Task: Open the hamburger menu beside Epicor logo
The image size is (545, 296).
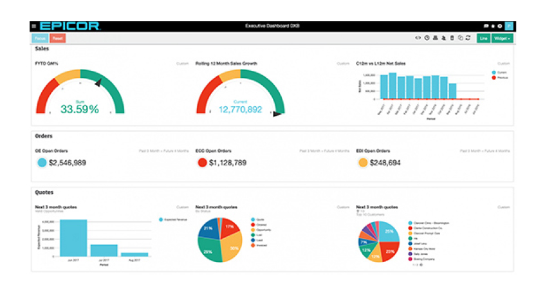Action: tap(34, 26)
